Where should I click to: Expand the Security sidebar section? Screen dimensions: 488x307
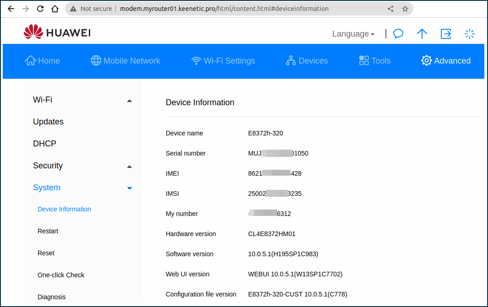coord(130,167)
